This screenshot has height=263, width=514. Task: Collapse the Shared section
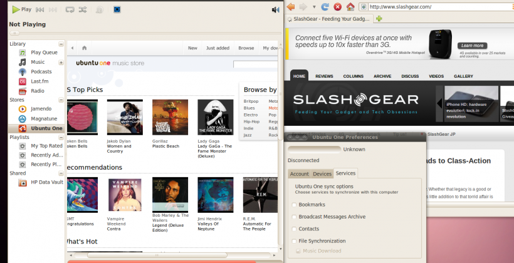click(61, 173)
